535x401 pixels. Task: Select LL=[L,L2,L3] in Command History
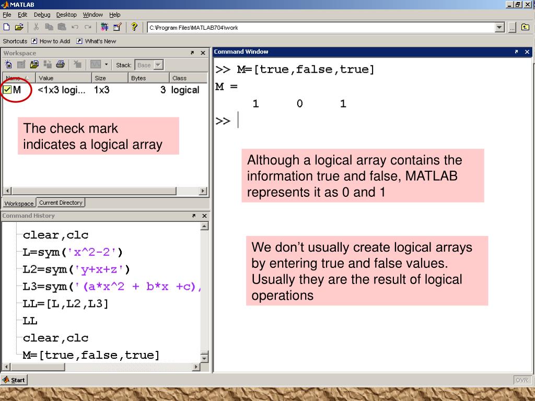point(65,304)
